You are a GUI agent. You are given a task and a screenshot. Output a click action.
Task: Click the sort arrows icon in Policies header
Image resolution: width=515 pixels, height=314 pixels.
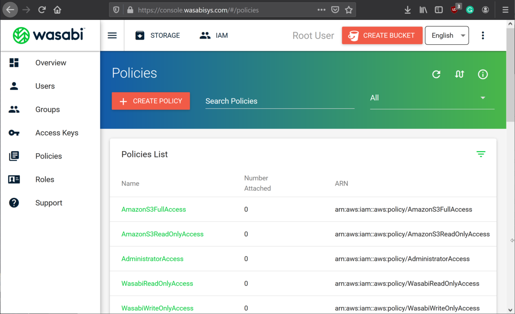[459, 74]
